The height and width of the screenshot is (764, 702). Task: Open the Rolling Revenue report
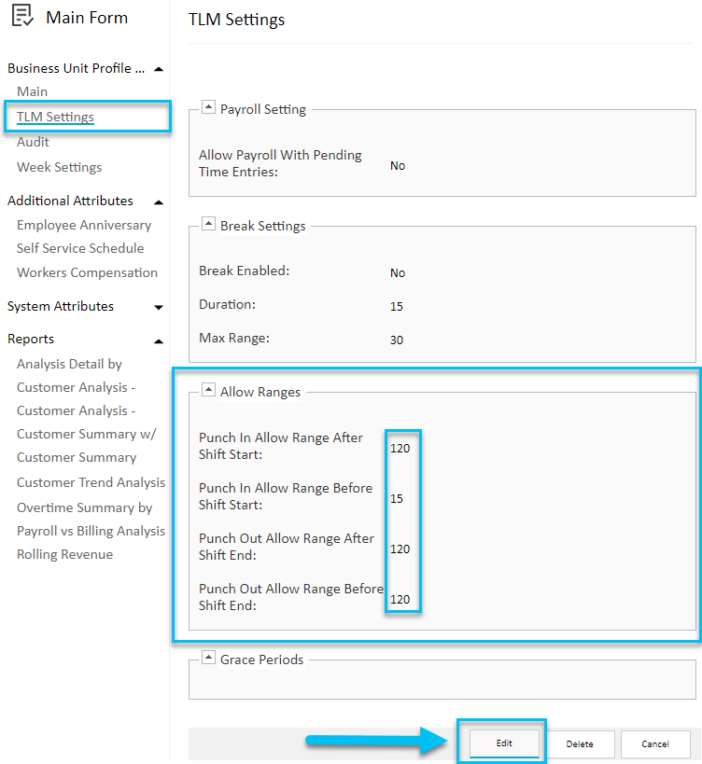pos(64,553)
